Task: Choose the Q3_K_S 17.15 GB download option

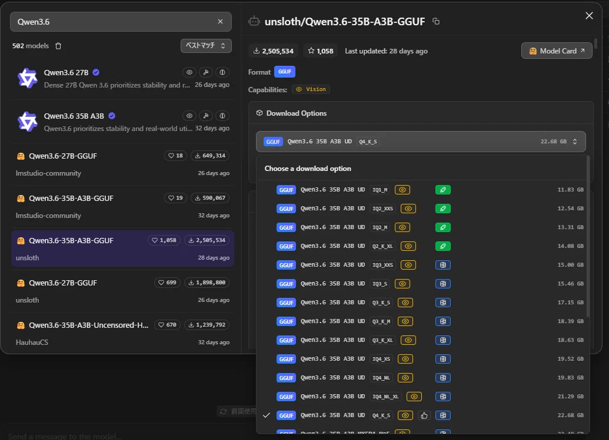Action: 422,303
